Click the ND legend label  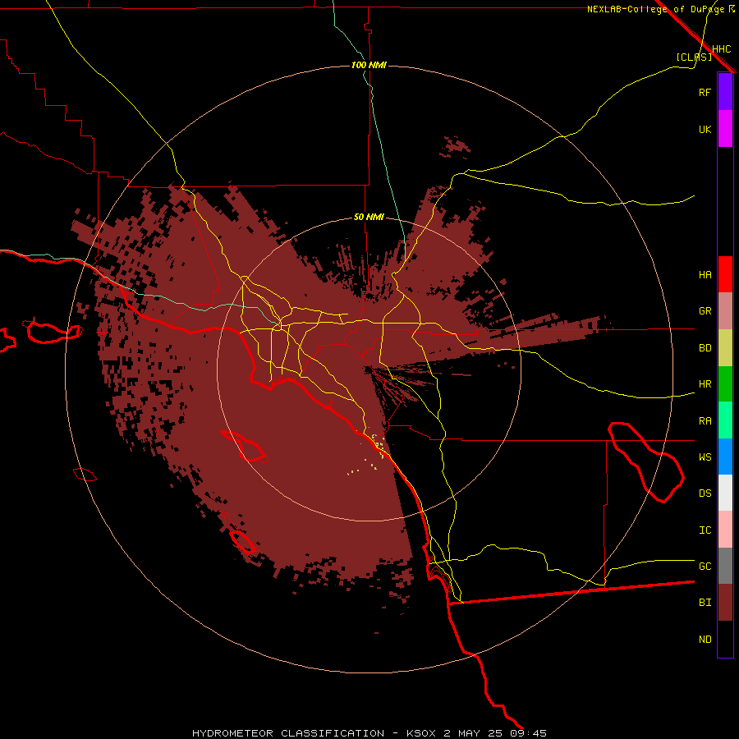point(705,640)
